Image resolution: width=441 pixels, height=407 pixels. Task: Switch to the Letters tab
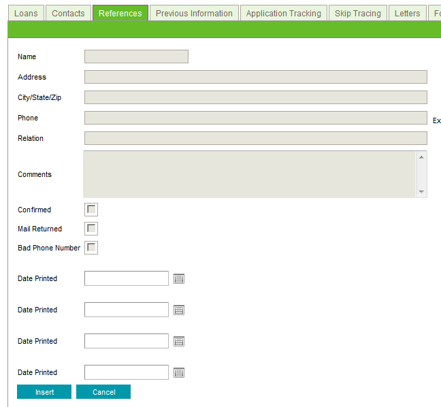click(x=407, y=13)
